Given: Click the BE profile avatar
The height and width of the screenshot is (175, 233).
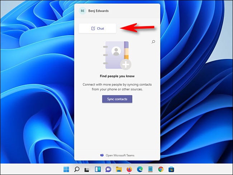Looking at the screenshot, I should 82,11.
